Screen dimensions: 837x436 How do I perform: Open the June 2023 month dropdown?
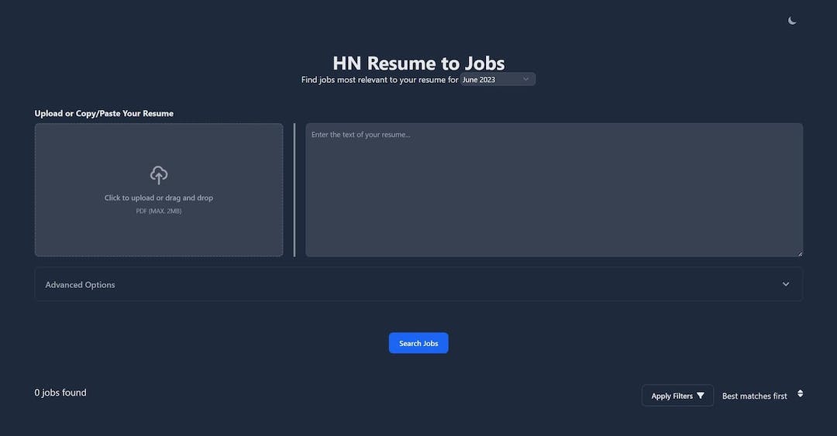[x=498, y=80]
